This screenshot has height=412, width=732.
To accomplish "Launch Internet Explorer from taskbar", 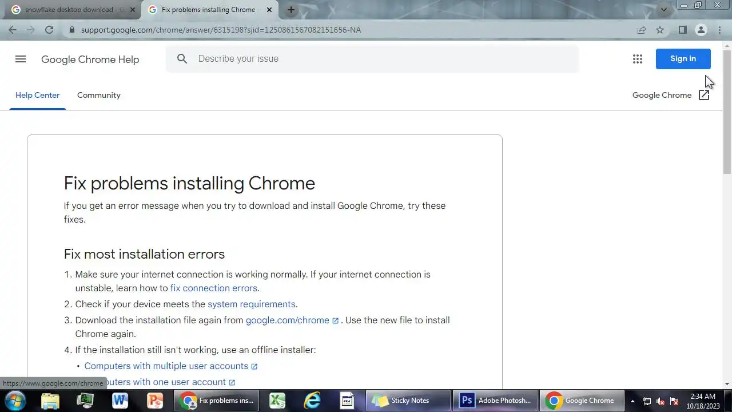I will [312, 401].
